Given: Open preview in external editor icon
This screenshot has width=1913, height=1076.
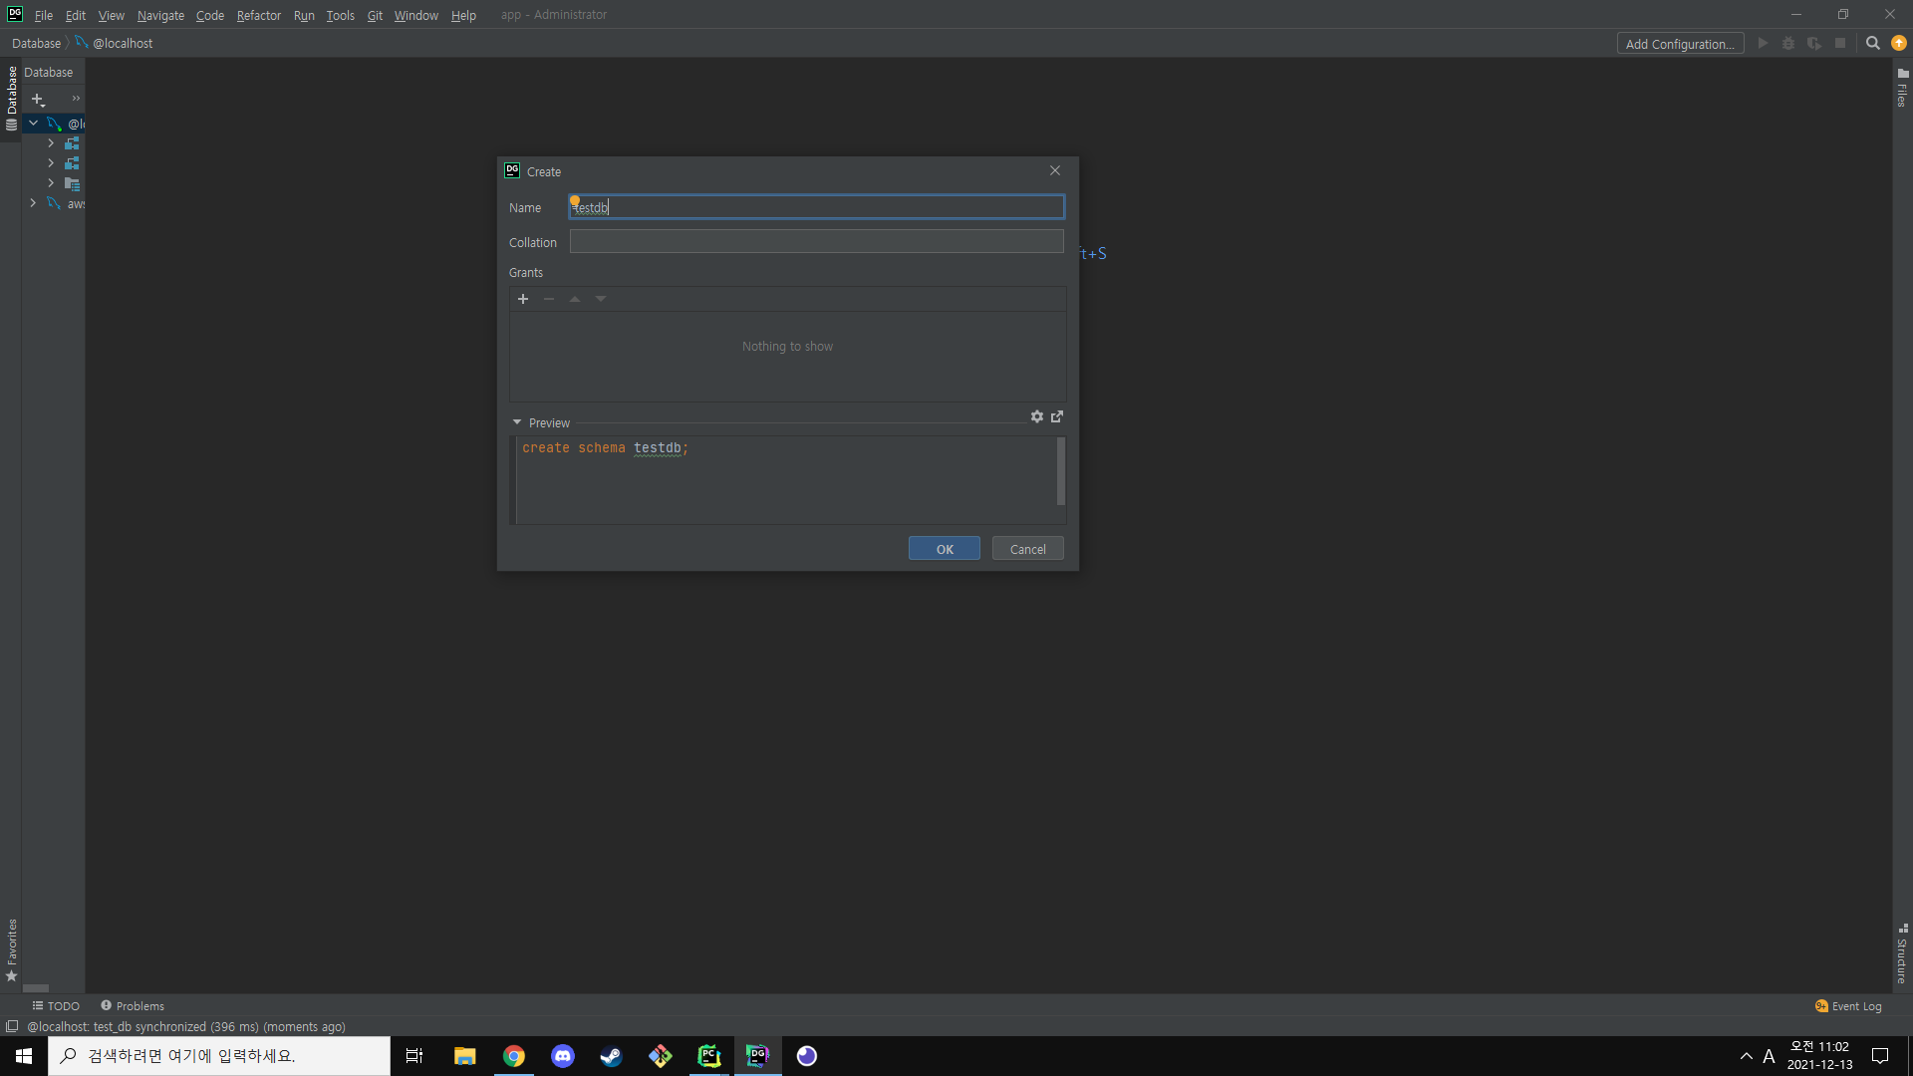Looking at the screenshot, I should (x=1057, y=416).
